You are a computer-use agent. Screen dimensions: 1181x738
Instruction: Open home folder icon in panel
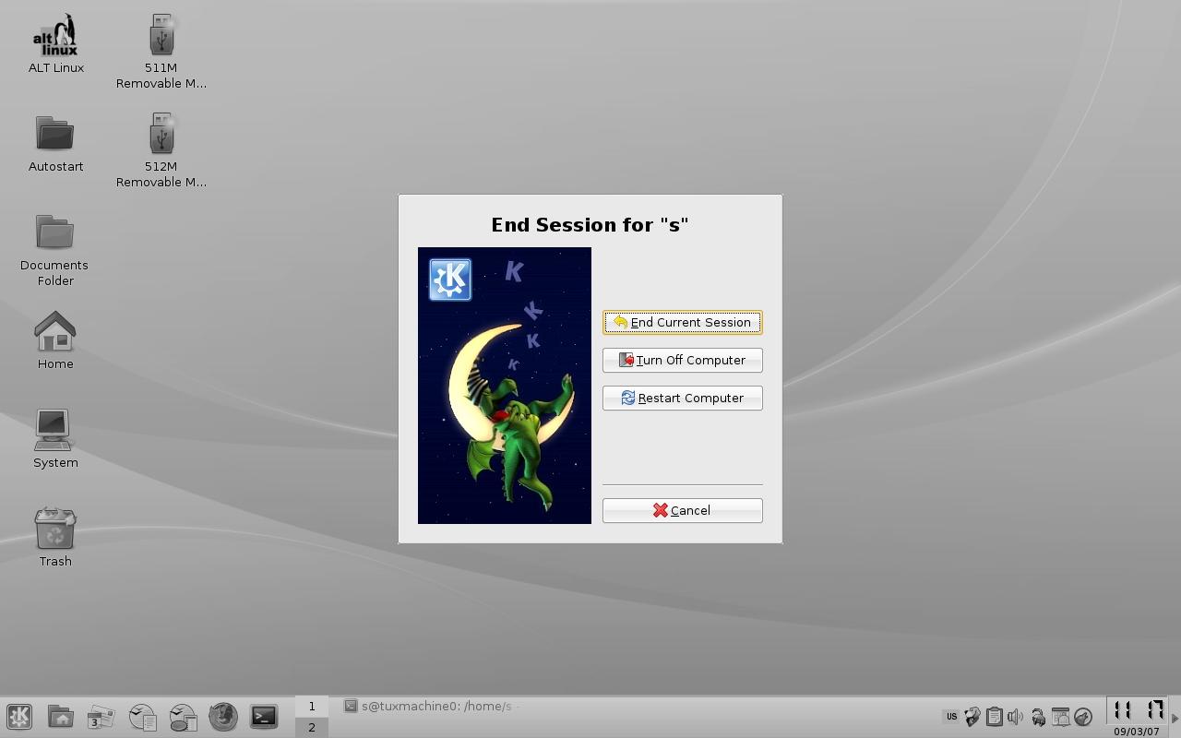click(x=61, y=717)
